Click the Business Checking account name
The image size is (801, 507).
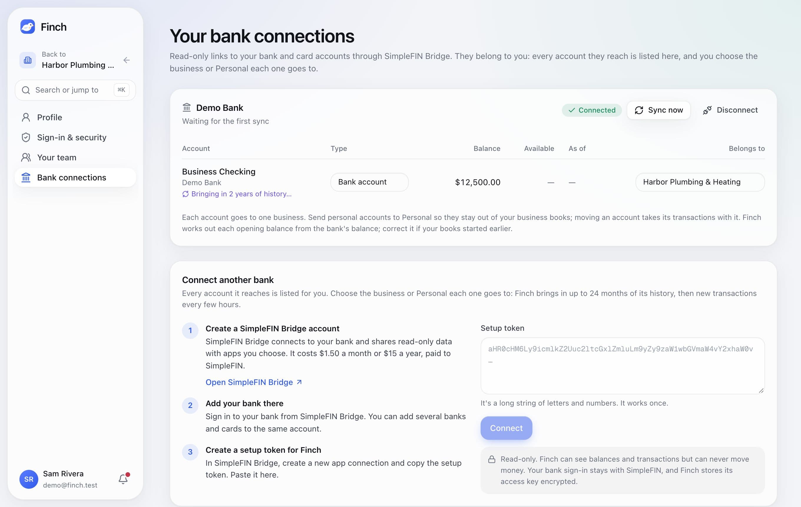[219, 172]
